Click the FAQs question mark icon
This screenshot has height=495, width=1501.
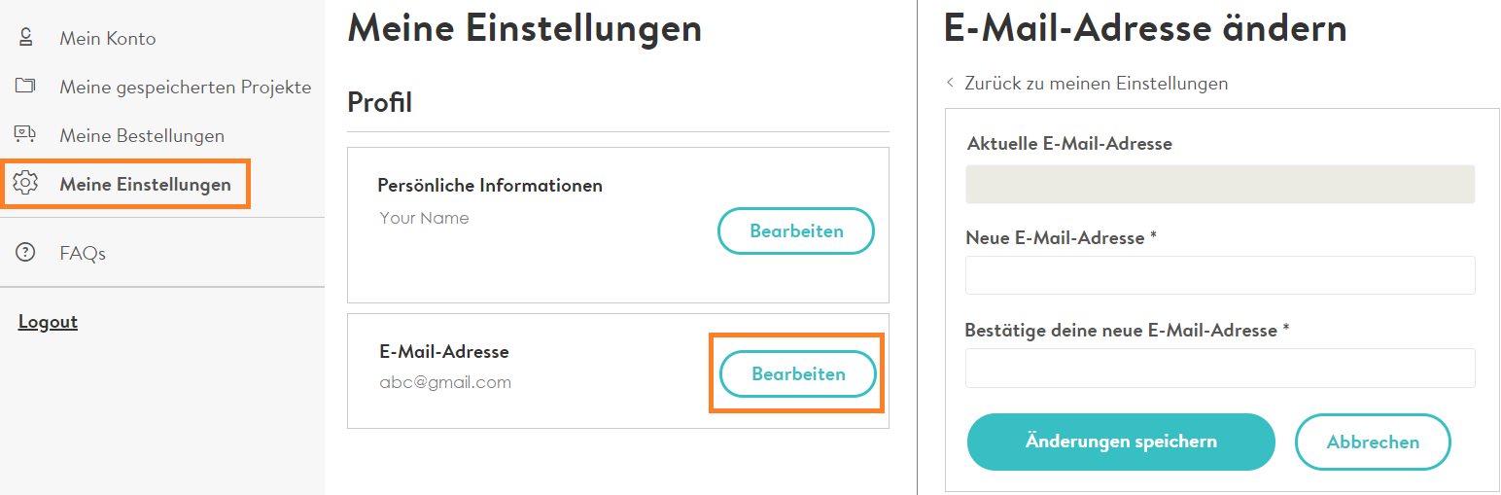(26, 253)
